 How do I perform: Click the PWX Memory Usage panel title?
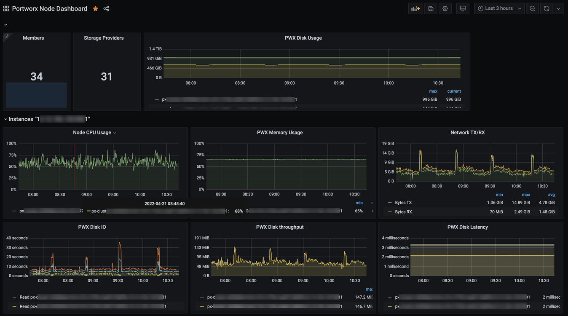click(x=279, y=132)
